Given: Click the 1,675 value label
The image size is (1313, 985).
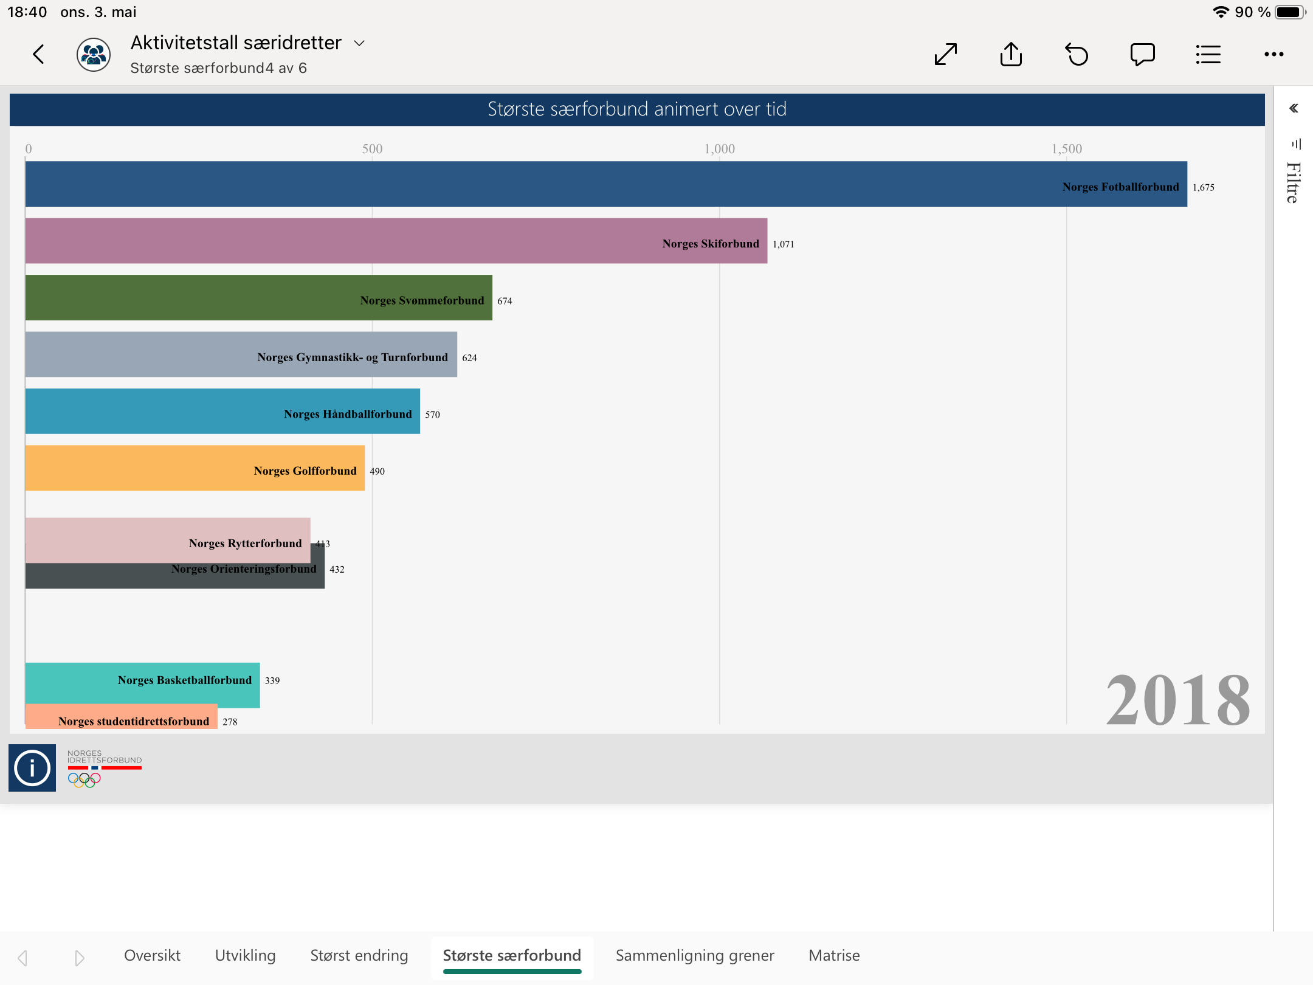Looking at the screenshot, I should click(1204, 187).
